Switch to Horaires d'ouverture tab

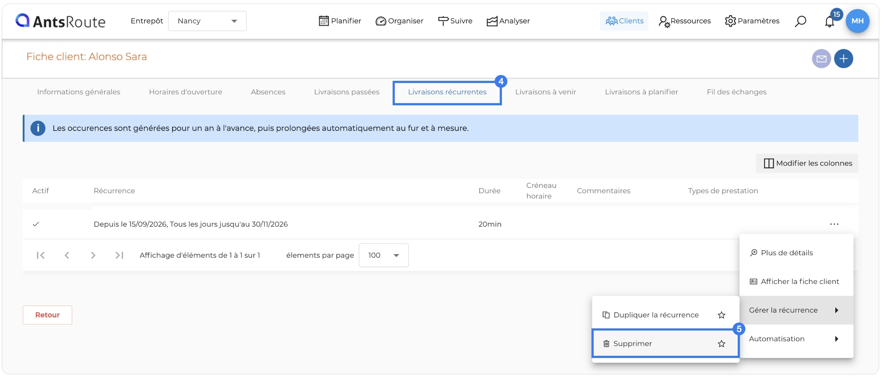pos(186,92)
